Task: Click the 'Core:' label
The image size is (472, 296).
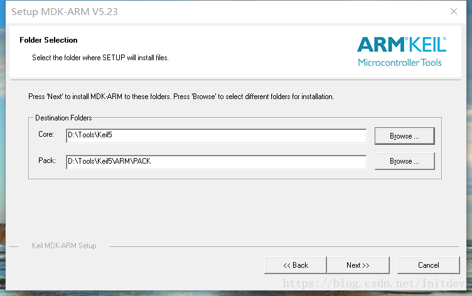Action: click(x=46, y=134)
